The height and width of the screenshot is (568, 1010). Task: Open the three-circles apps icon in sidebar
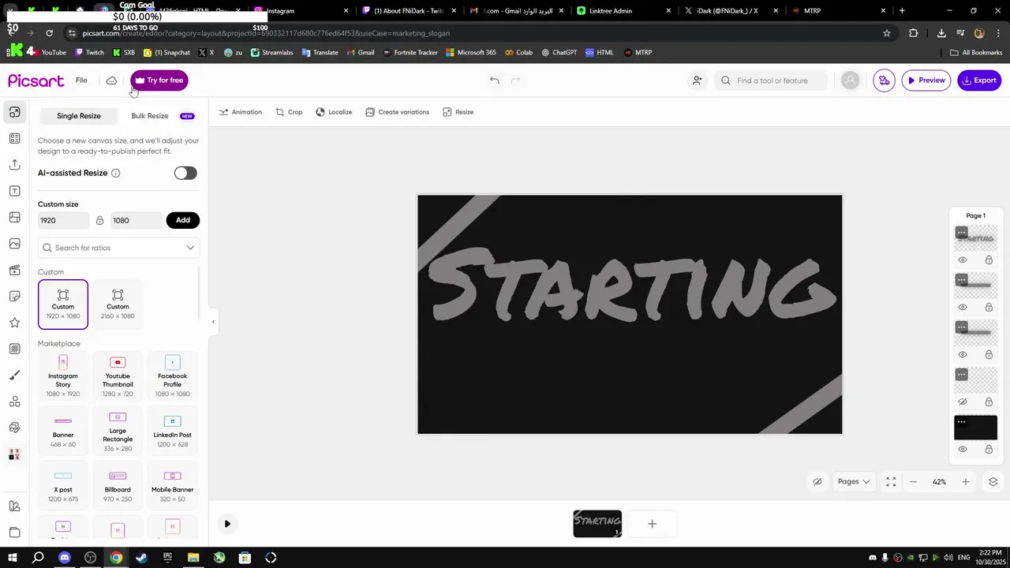click(x=14, y=402)
